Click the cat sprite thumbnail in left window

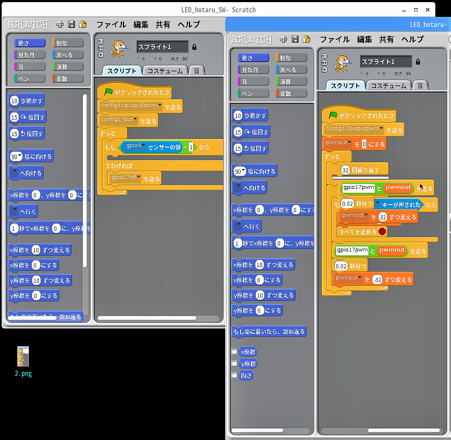[x=119, y=48]
